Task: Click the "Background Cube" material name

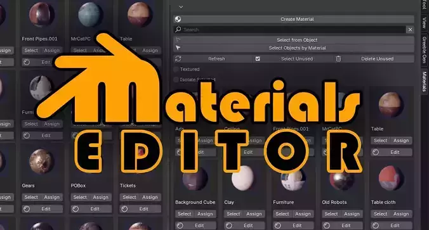Action: [195, 202]
